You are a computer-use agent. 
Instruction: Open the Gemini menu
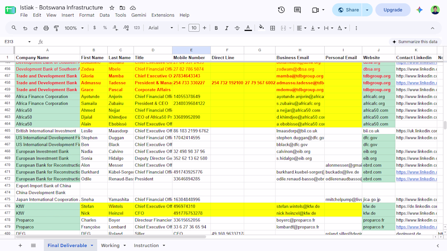[139, 15]
